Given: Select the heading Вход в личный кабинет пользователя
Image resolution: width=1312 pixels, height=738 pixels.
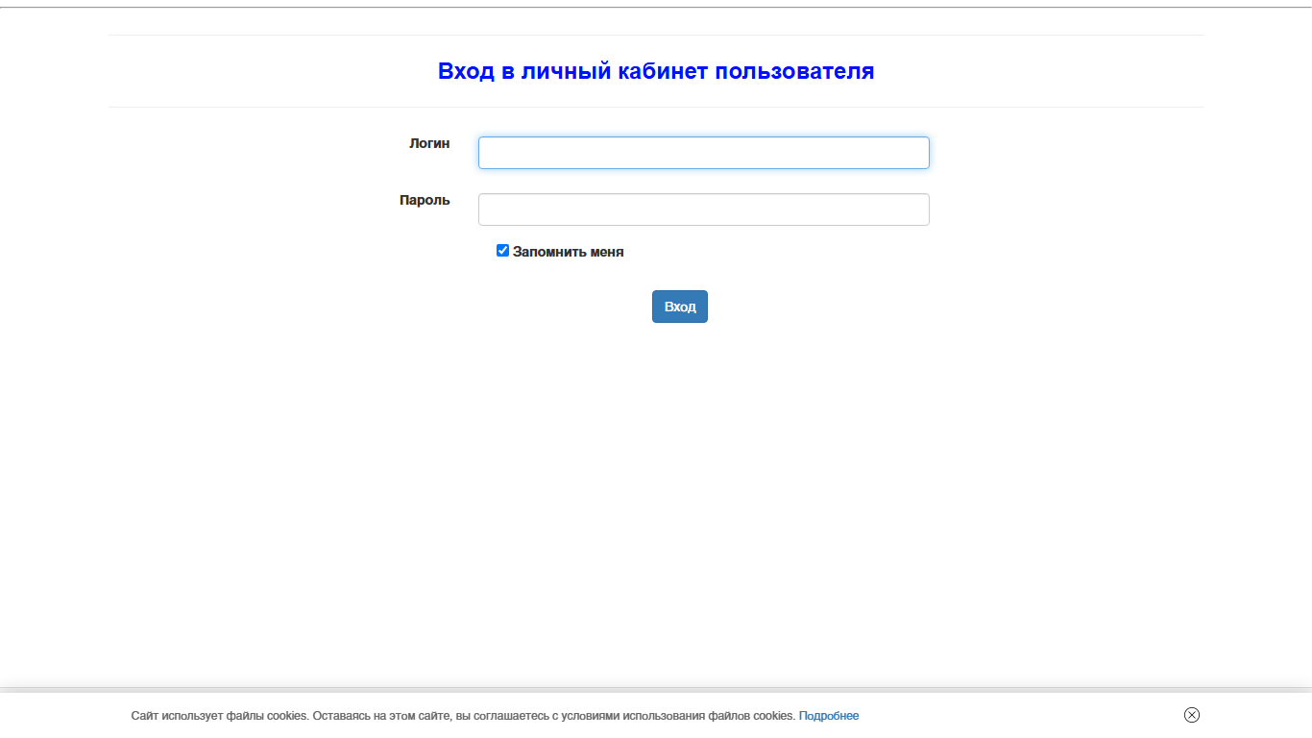Looking at the screenshot, I should point(656,71).
